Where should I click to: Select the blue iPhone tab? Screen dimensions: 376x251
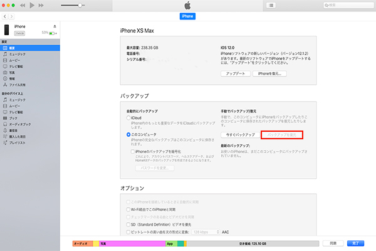tap(187, 16)
